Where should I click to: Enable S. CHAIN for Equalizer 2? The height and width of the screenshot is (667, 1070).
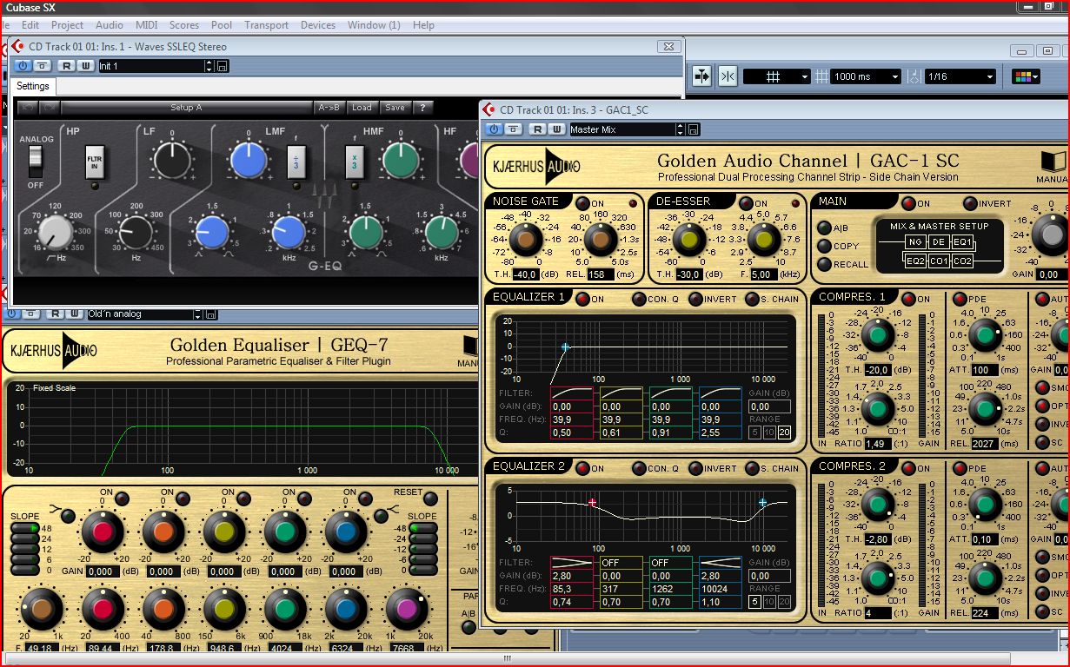[753, 468]
